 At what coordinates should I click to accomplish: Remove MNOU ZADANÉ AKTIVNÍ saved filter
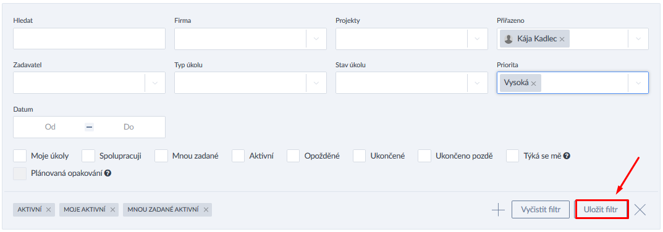[206, 210]
